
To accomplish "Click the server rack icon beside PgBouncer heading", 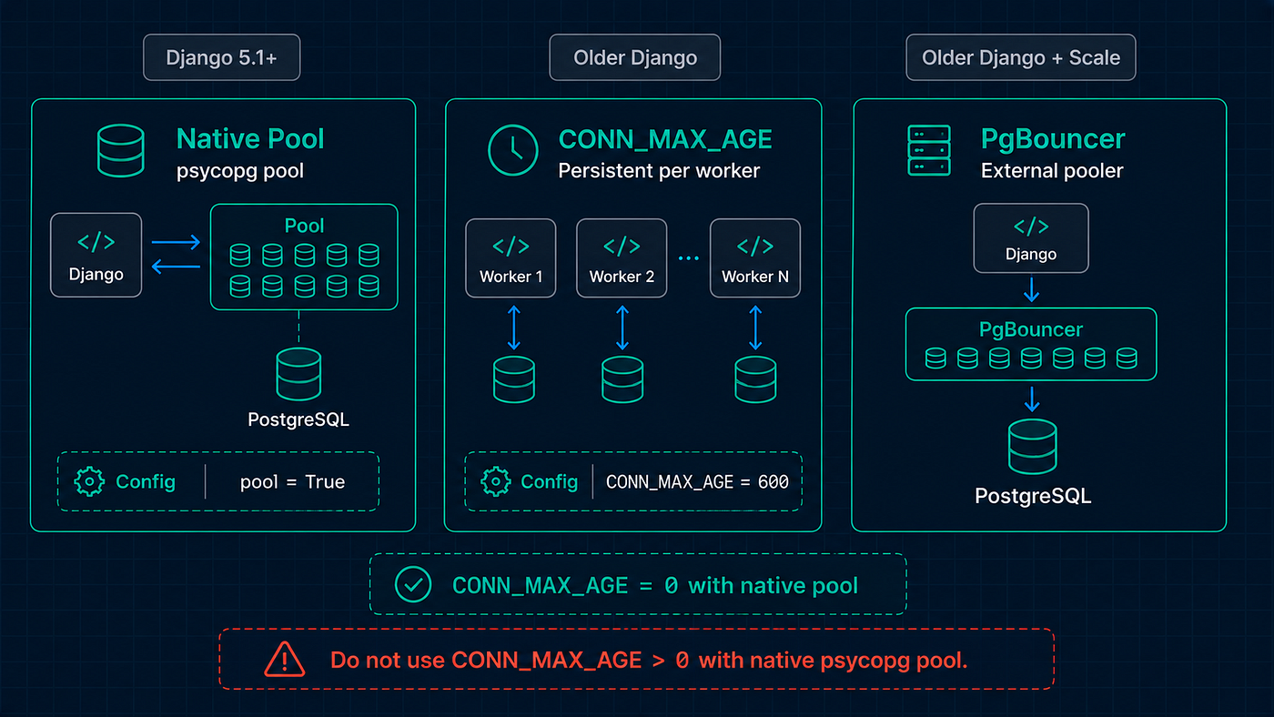I will (929, 151).
